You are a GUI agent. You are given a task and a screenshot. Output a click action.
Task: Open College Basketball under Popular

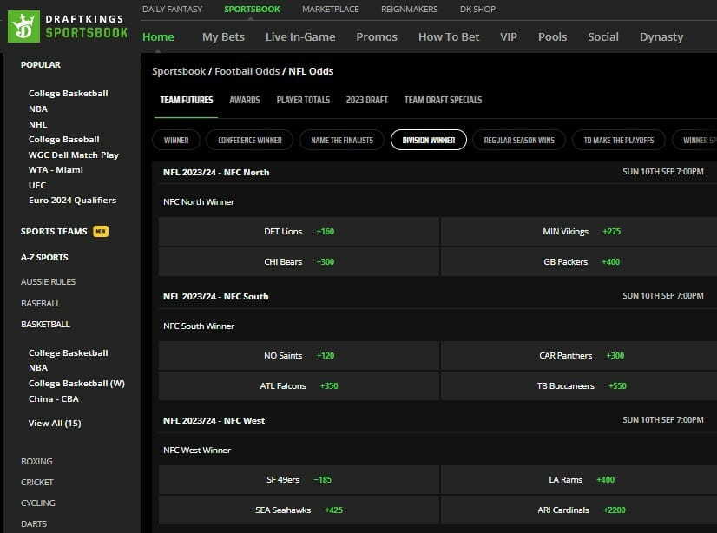pos(68,93)
